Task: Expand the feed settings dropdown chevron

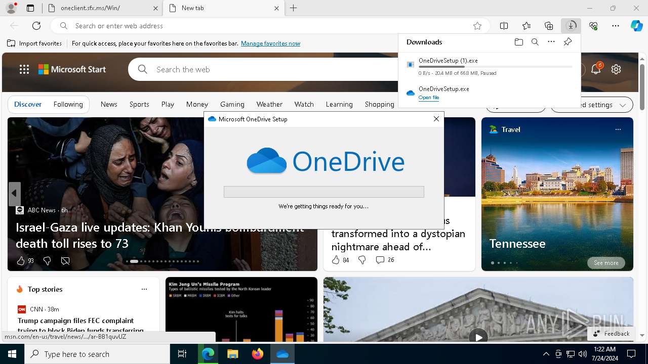Action: click(623, 105)
